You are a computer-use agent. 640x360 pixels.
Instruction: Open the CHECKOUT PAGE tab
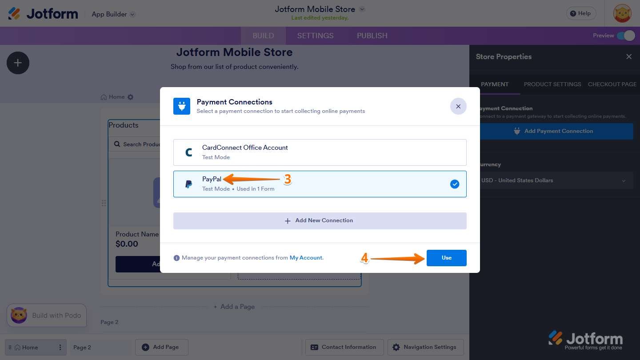(612, 84)
